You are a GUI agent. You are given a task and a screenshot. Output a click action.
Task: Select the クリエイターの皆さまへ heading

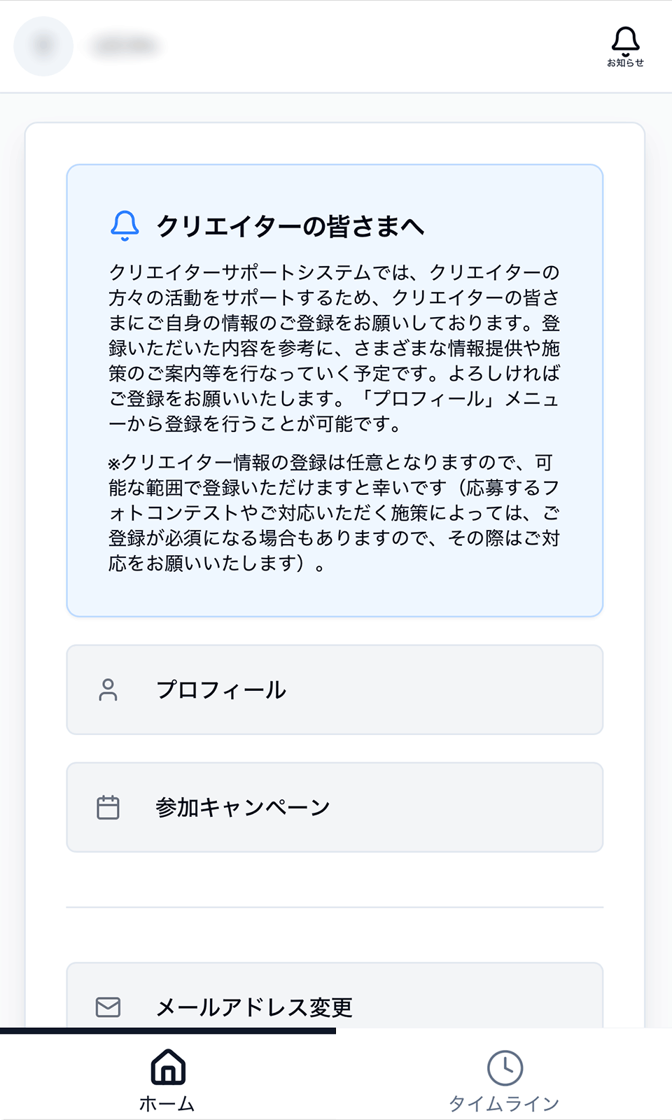tap(290, 226)
